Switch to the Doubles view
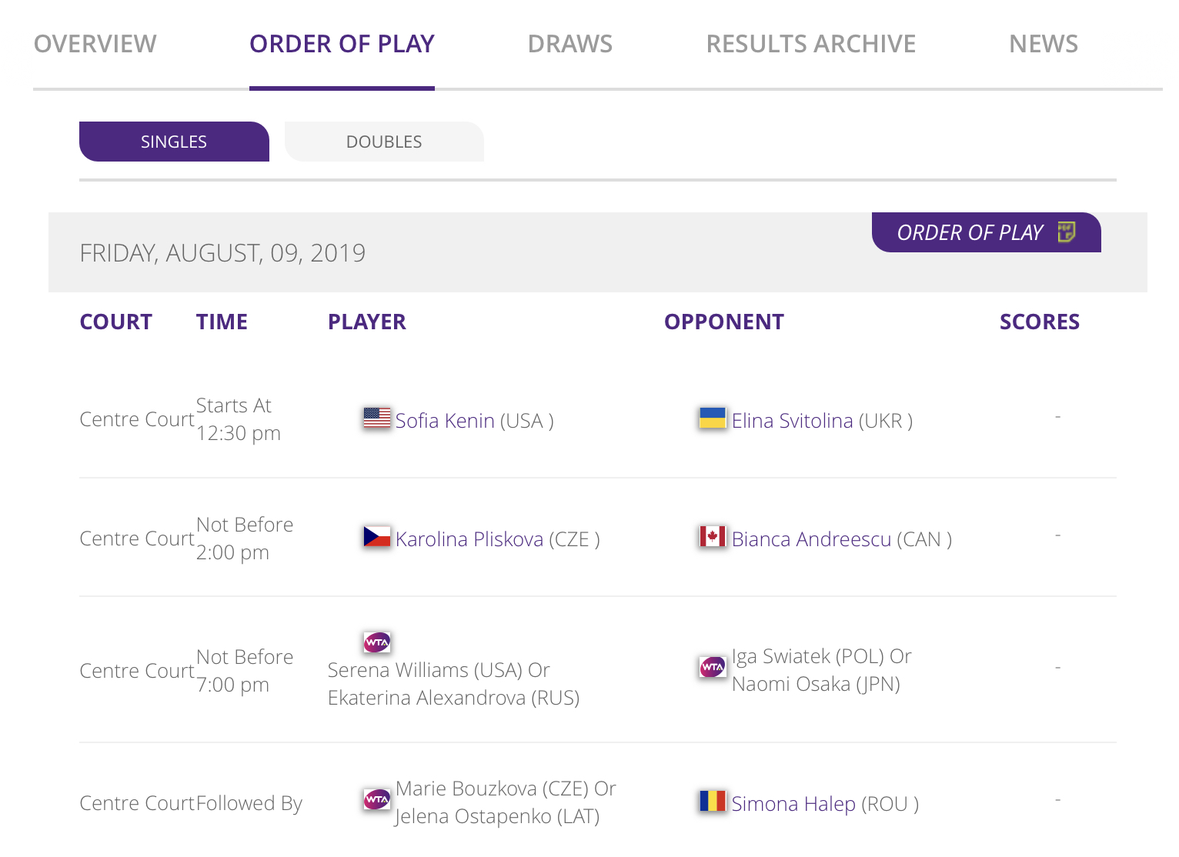 pos(384,142)
